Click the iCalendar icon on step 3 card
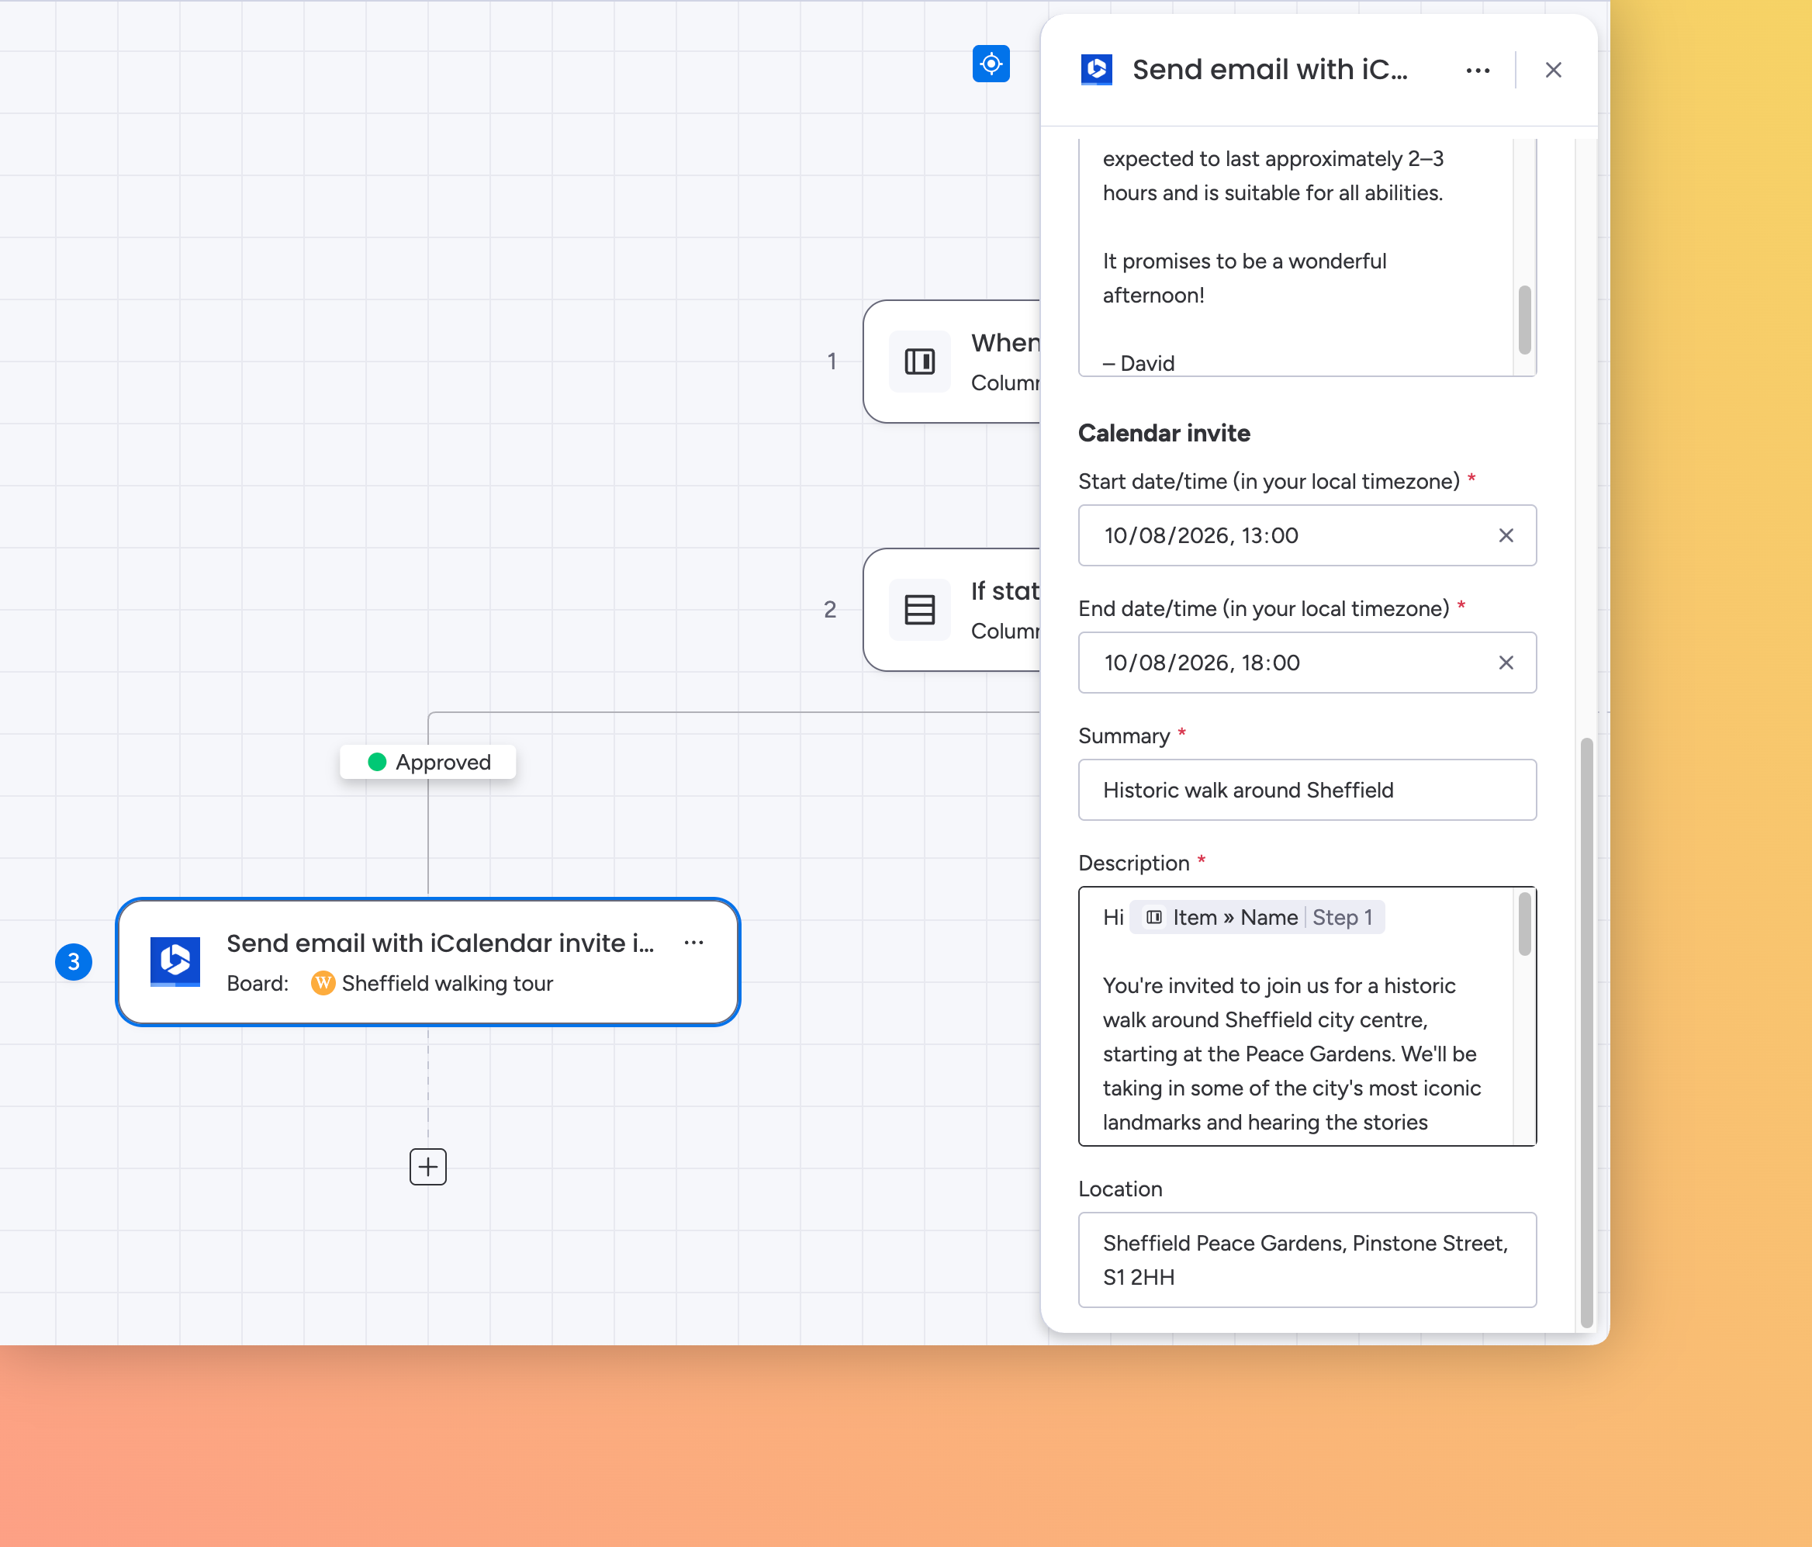This screenshot has height=1547, width=1812. click(x=175, y=962)
